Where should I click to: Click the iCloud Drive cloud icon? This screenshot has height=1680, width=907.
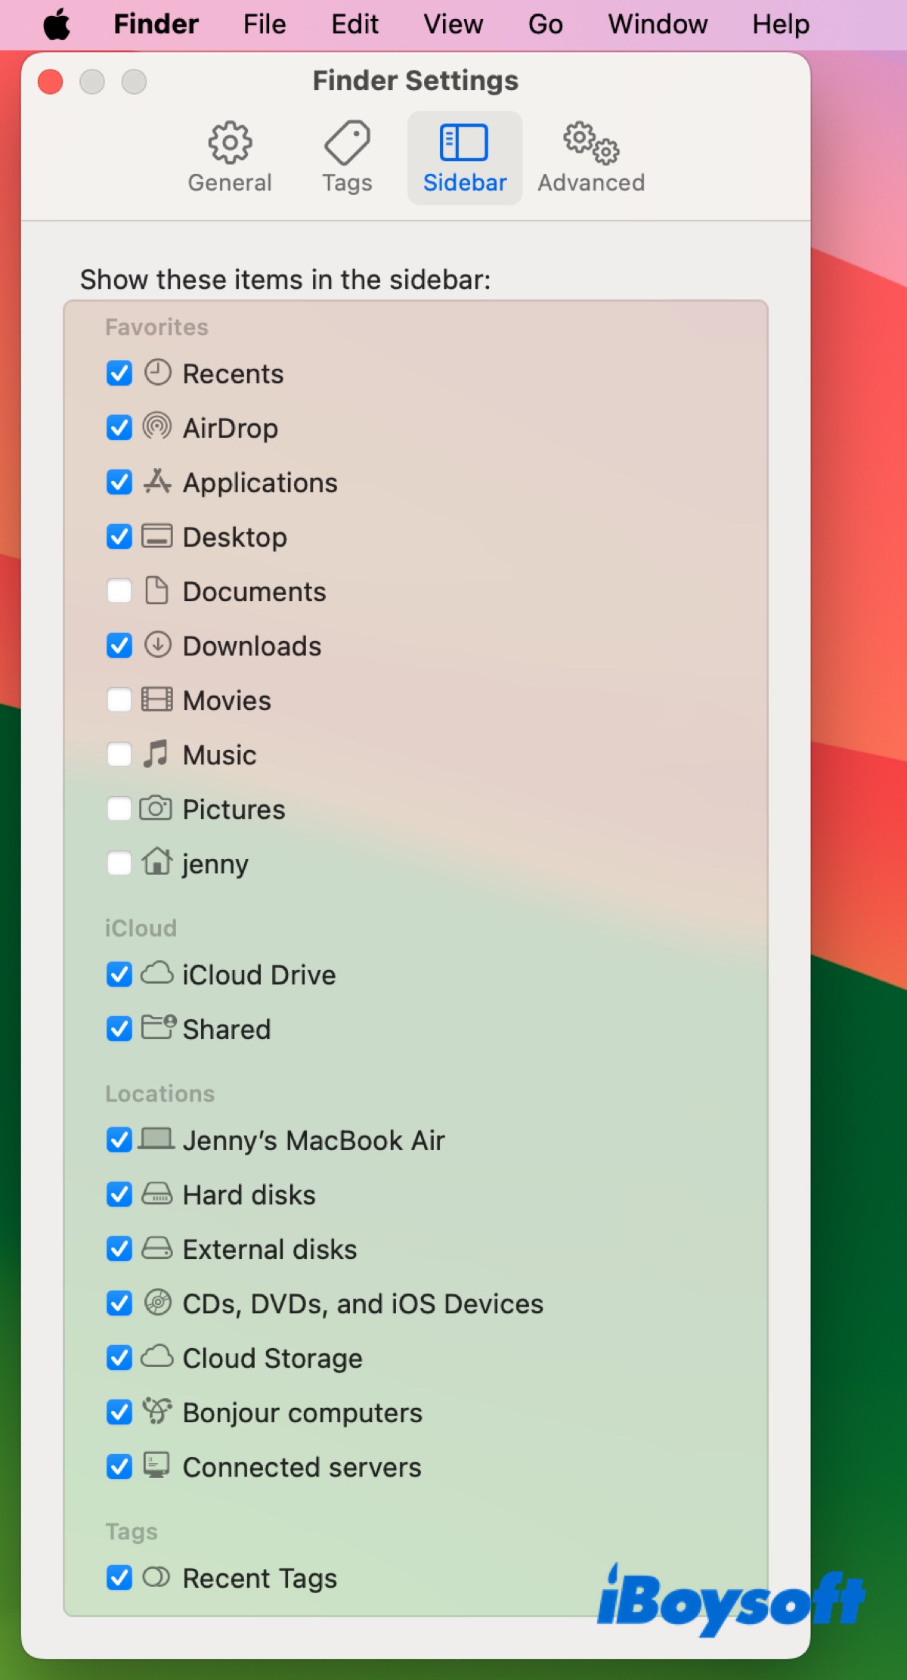click(x=157, y=973)
